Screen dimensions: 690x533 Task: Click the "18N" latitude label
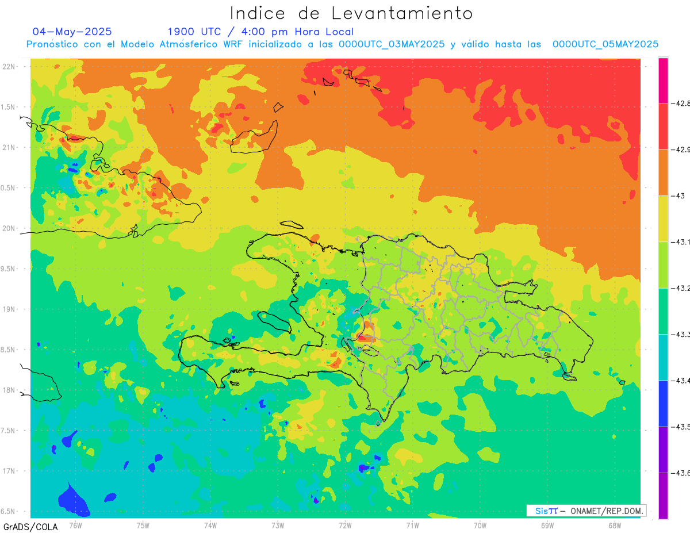click(x=8, y=390)
